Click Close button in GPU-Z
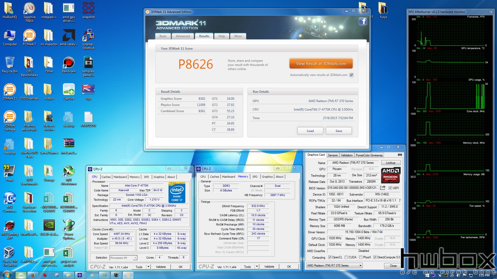 click(x=393, y=265)
